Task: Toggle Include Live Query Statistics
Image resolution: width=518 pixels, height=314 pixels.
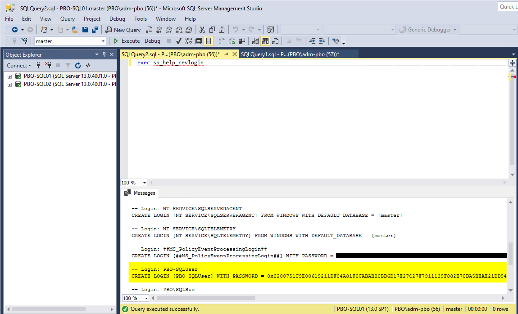Action: [232, 41]
